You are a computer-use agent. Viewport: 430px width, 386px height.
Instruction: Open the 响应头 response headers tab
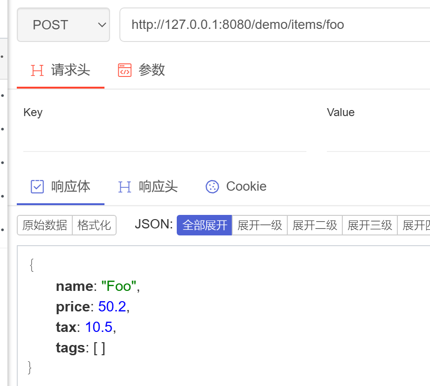tap(148, 186)
